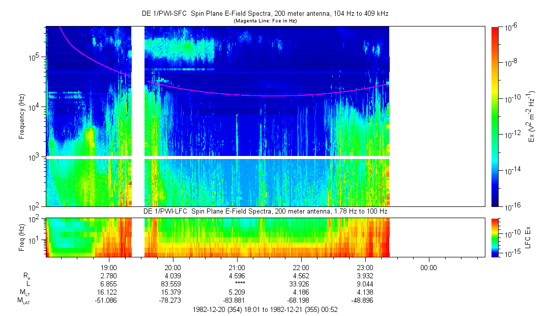Click the LFC spectrogram title text

[265, 211]
